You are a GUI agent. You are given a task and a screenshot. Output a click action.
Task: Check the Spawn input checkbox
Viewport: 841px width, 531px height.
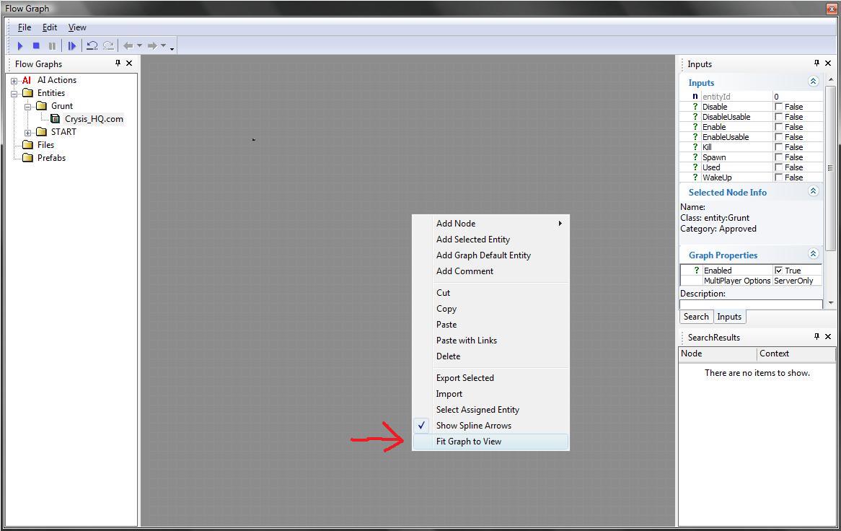[779, 157]
